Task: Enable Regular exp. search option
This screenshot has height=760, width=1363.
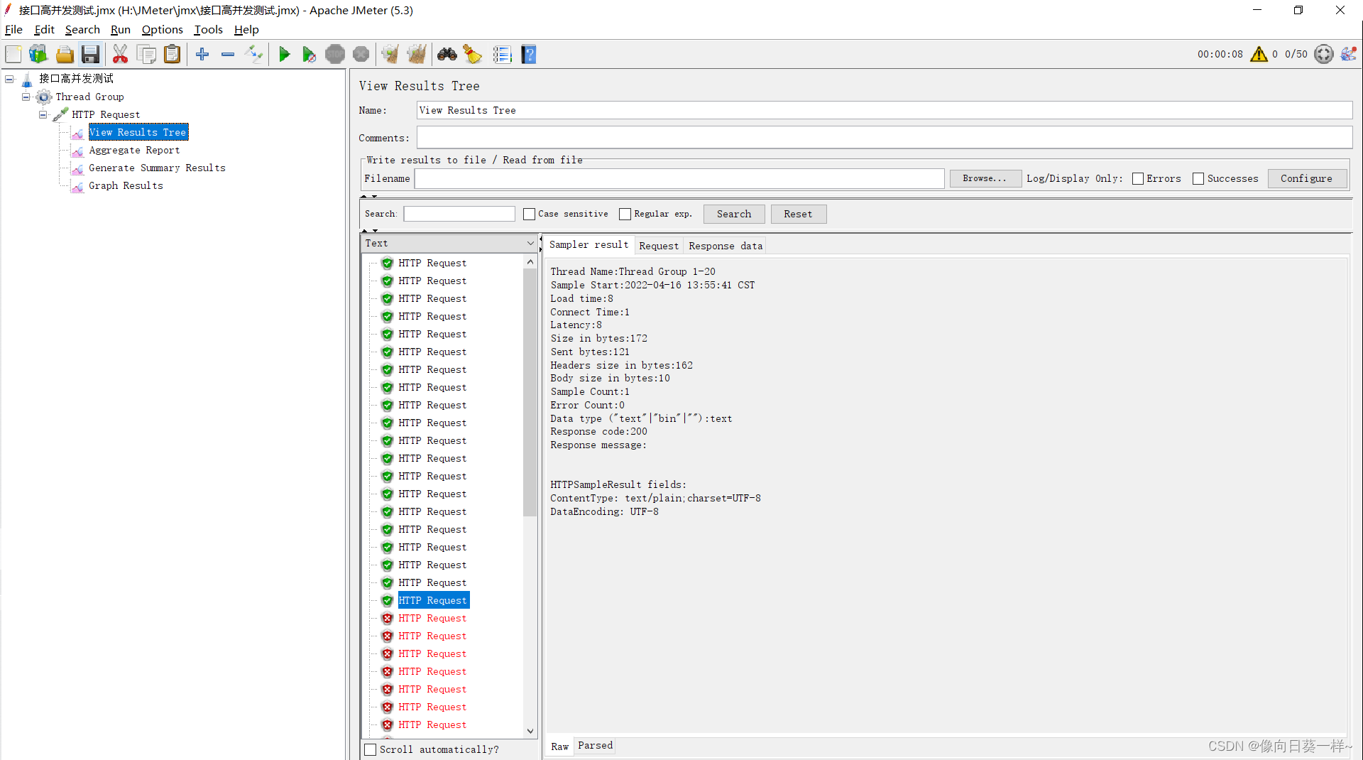Action: [x=625, y=214]
